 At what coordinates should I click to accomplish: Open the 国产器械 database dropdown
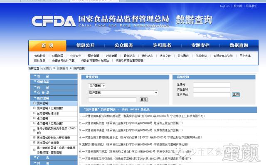coord(123,92)
